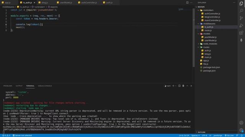Click 'Server not selected' in the status bar
This screenshot has width=245, height=137.
(22, 135)
